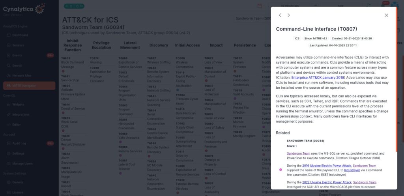Open the Dashboard sidebar icon
Viewport: 404px width, 196px height.
coord(9,35)
